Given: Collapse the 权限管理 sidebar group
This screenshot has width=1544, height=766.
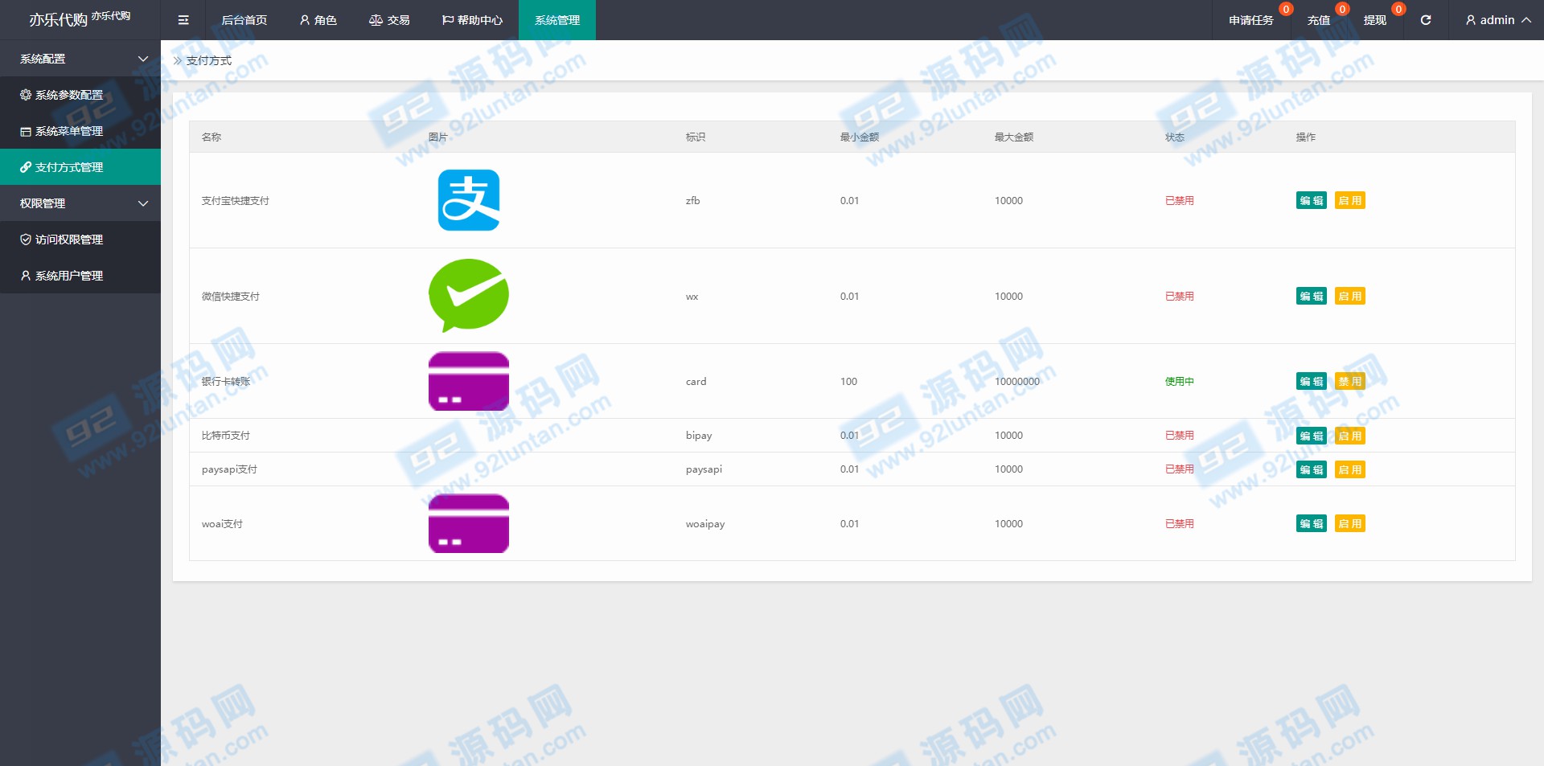Looking at the screenshot, I should pos(80,203).
